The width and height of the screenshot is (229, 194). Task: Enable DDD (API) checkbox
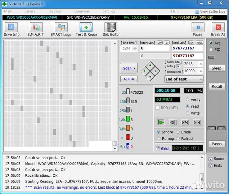pyautogui.click(x=157, y=108)
